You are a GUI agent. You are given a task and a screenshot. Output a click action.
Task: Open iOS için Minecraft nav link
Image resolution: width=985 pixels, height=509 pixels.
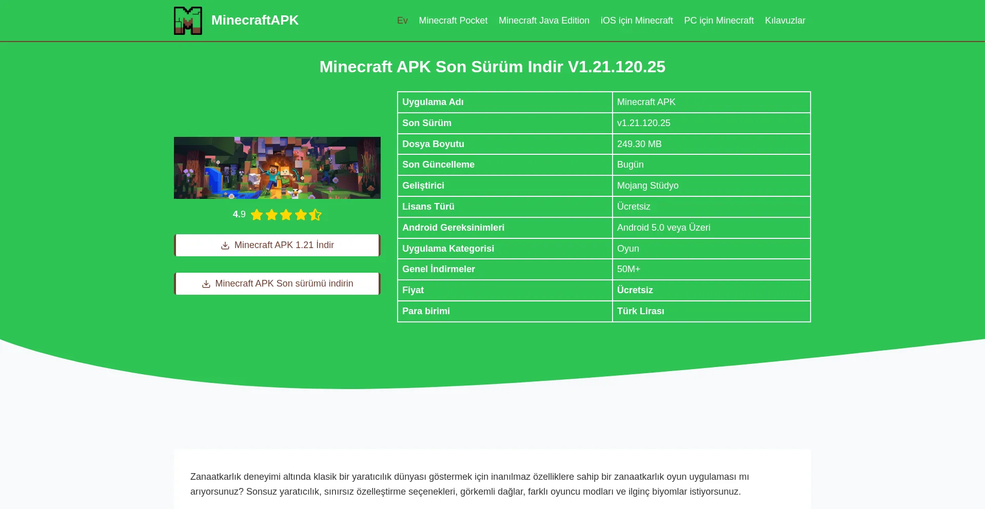(x=636, y=21)
